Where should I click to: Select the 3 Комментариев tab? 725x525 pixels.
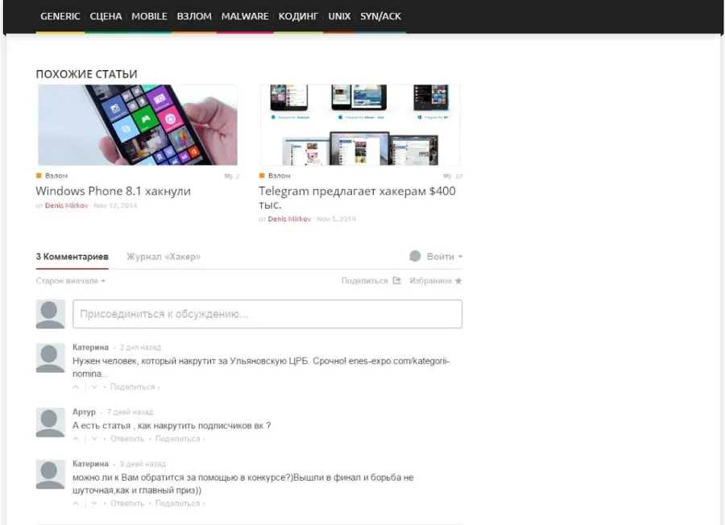pos(72,257)
